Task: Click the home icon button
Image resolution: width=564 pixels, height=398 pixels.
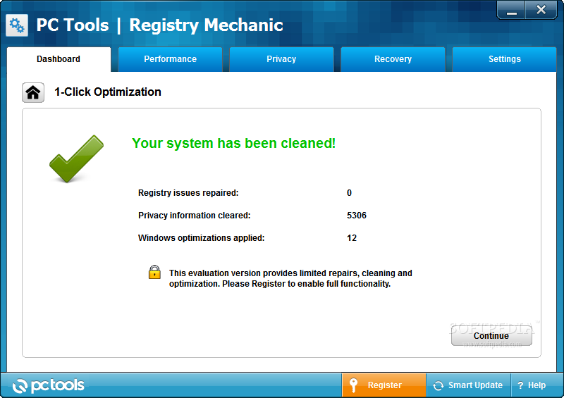Action: pyautogui.click(x=33, y=92)
